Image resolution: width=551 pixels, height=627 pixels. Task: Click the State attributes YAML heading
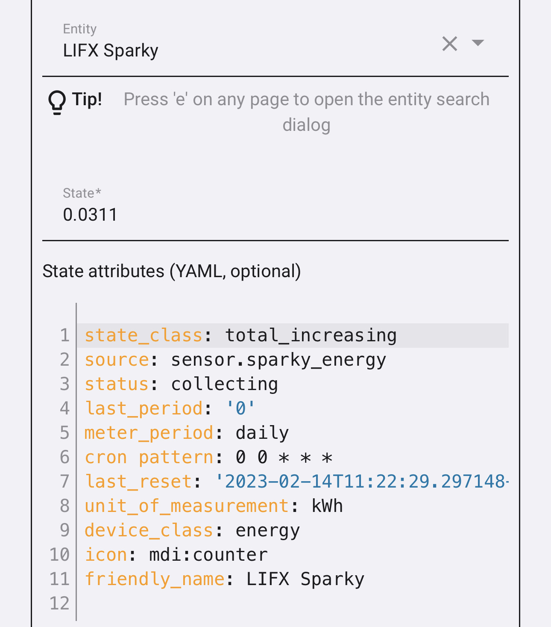tap(171, 271)
